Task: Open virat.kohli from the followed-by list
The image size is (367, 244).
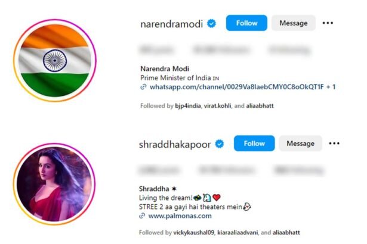Action: click(217, 106)
